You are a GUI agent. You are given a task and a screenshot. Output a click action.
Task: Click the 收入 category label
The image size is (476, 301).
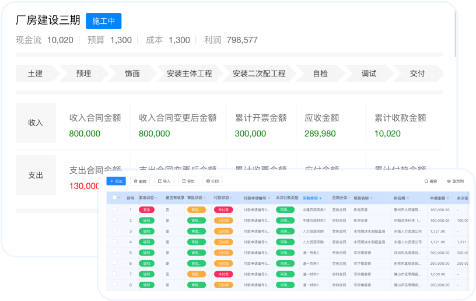coord(36,123)
